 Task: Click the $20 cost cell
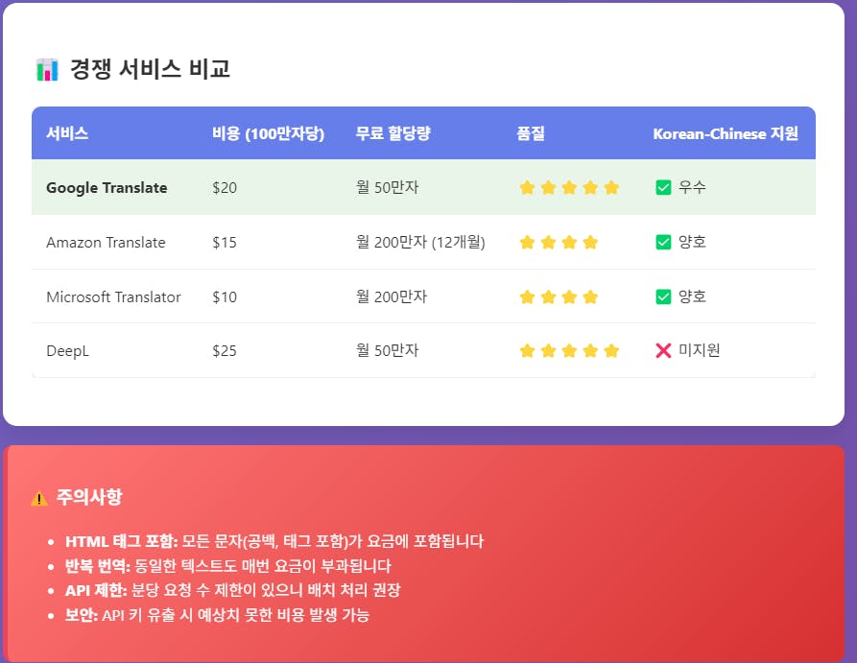[225, 187]
